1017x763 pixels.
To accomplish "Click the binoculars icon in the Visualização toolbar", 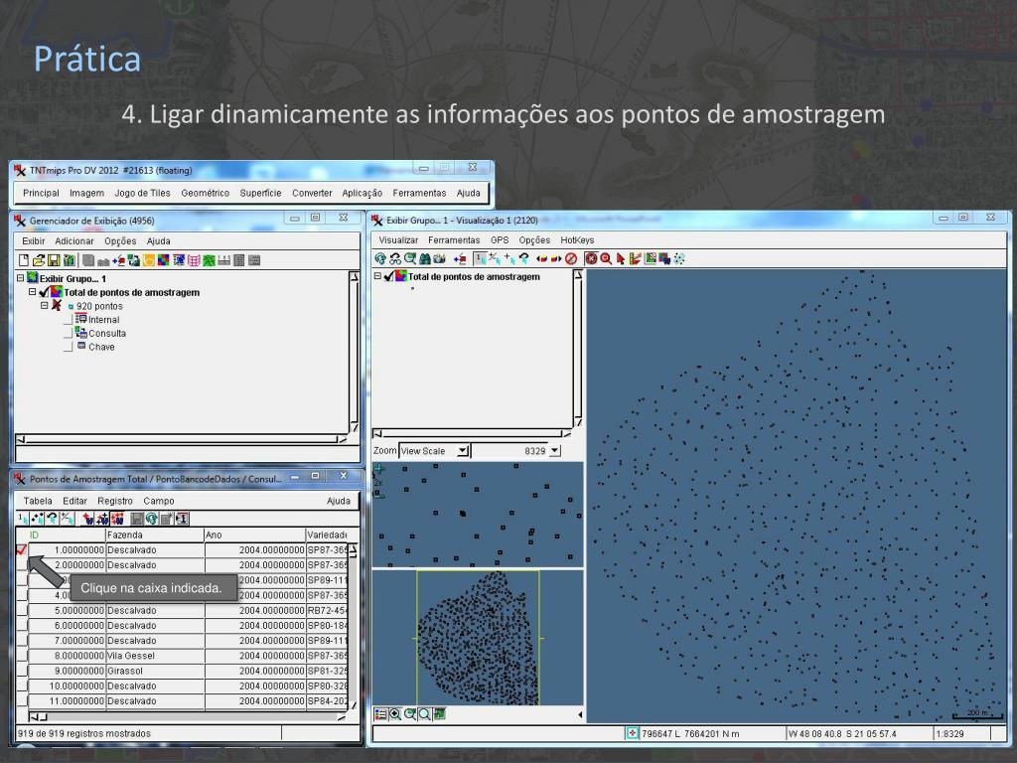I will tap(425, 259).
